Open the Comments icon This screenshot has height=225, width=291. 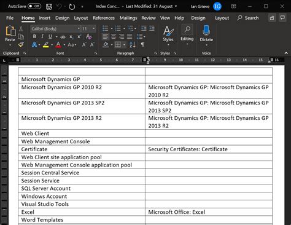point(282,18)
